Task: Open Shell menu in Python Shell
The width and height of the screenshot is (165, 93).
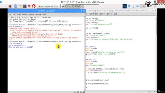Action: 19,14
